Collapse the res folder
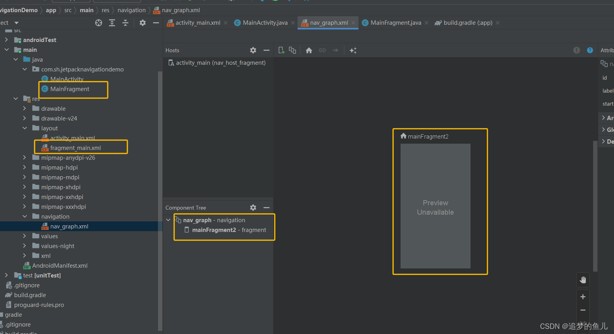The image size is (614, 334). [16, 99]
